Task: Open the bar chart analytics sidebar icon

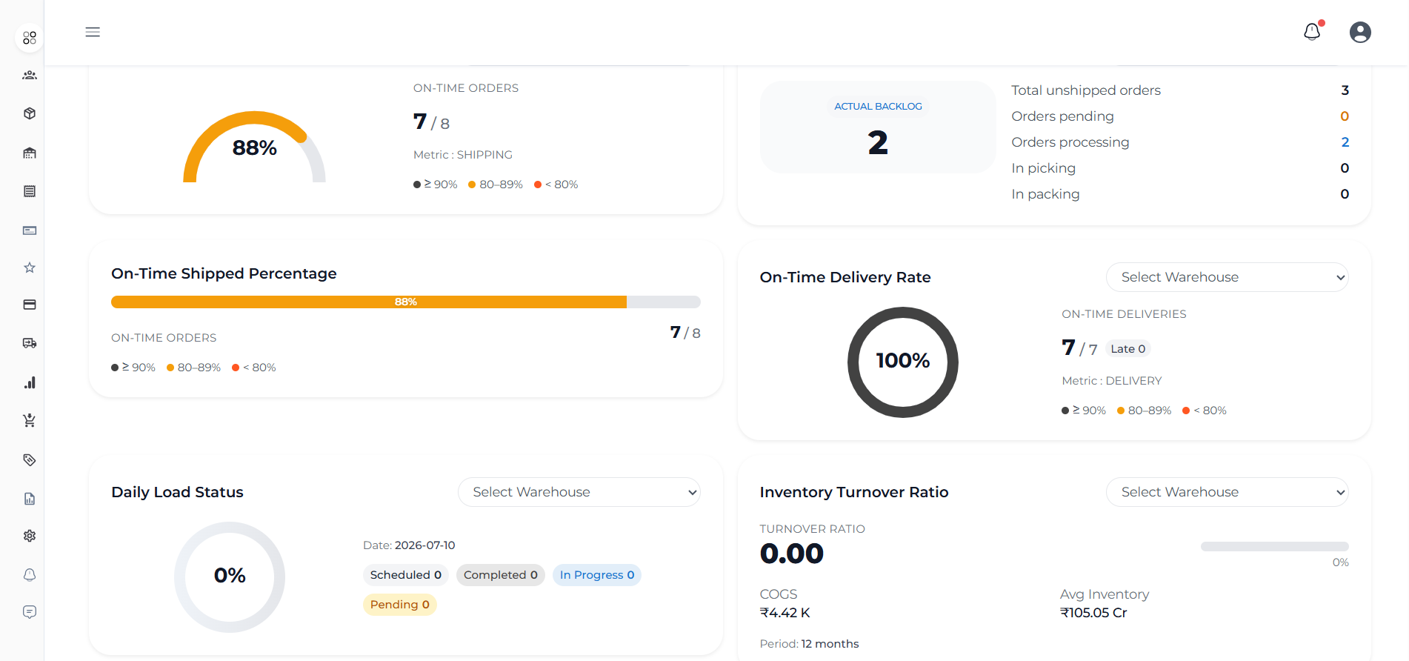Action: [x=30, y=382]
